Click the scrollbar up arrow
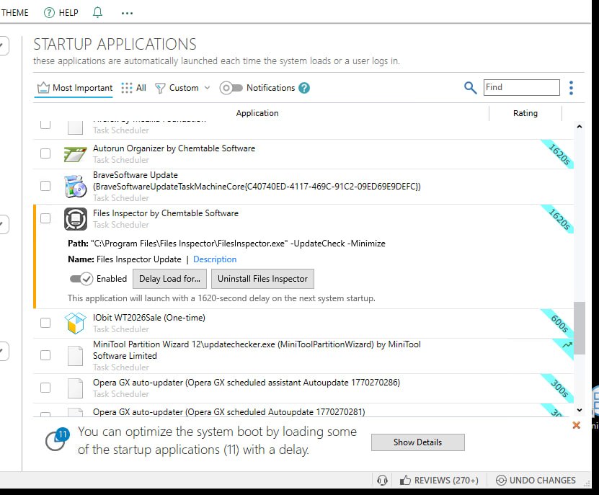The width and height of the screenshot is (599, 495). coord(580,127)
